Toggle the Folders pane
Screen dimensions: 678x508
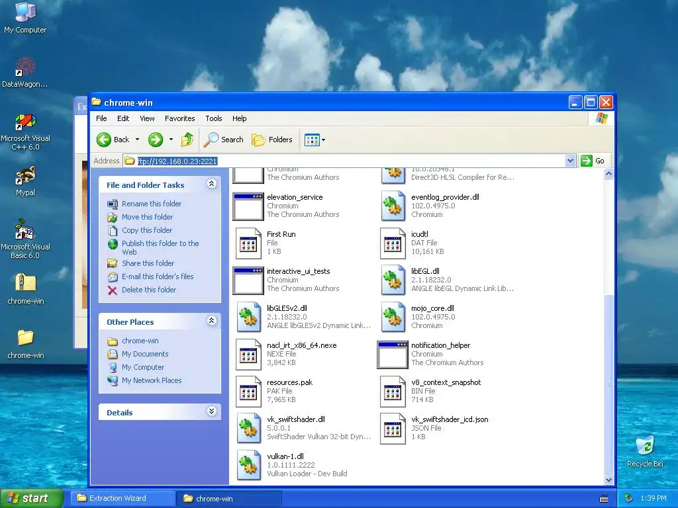tap(272, 140)
